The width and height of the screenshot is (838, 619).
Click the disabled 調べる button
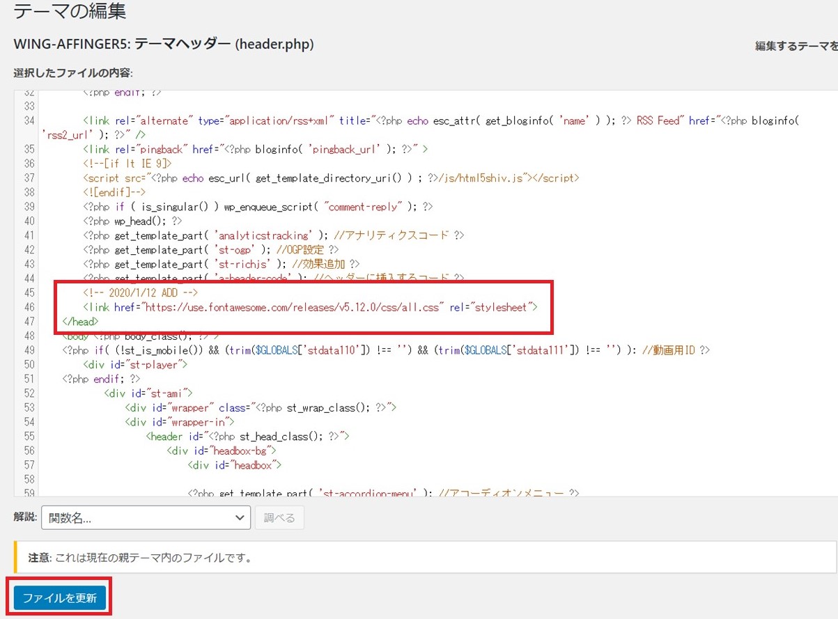279,517
